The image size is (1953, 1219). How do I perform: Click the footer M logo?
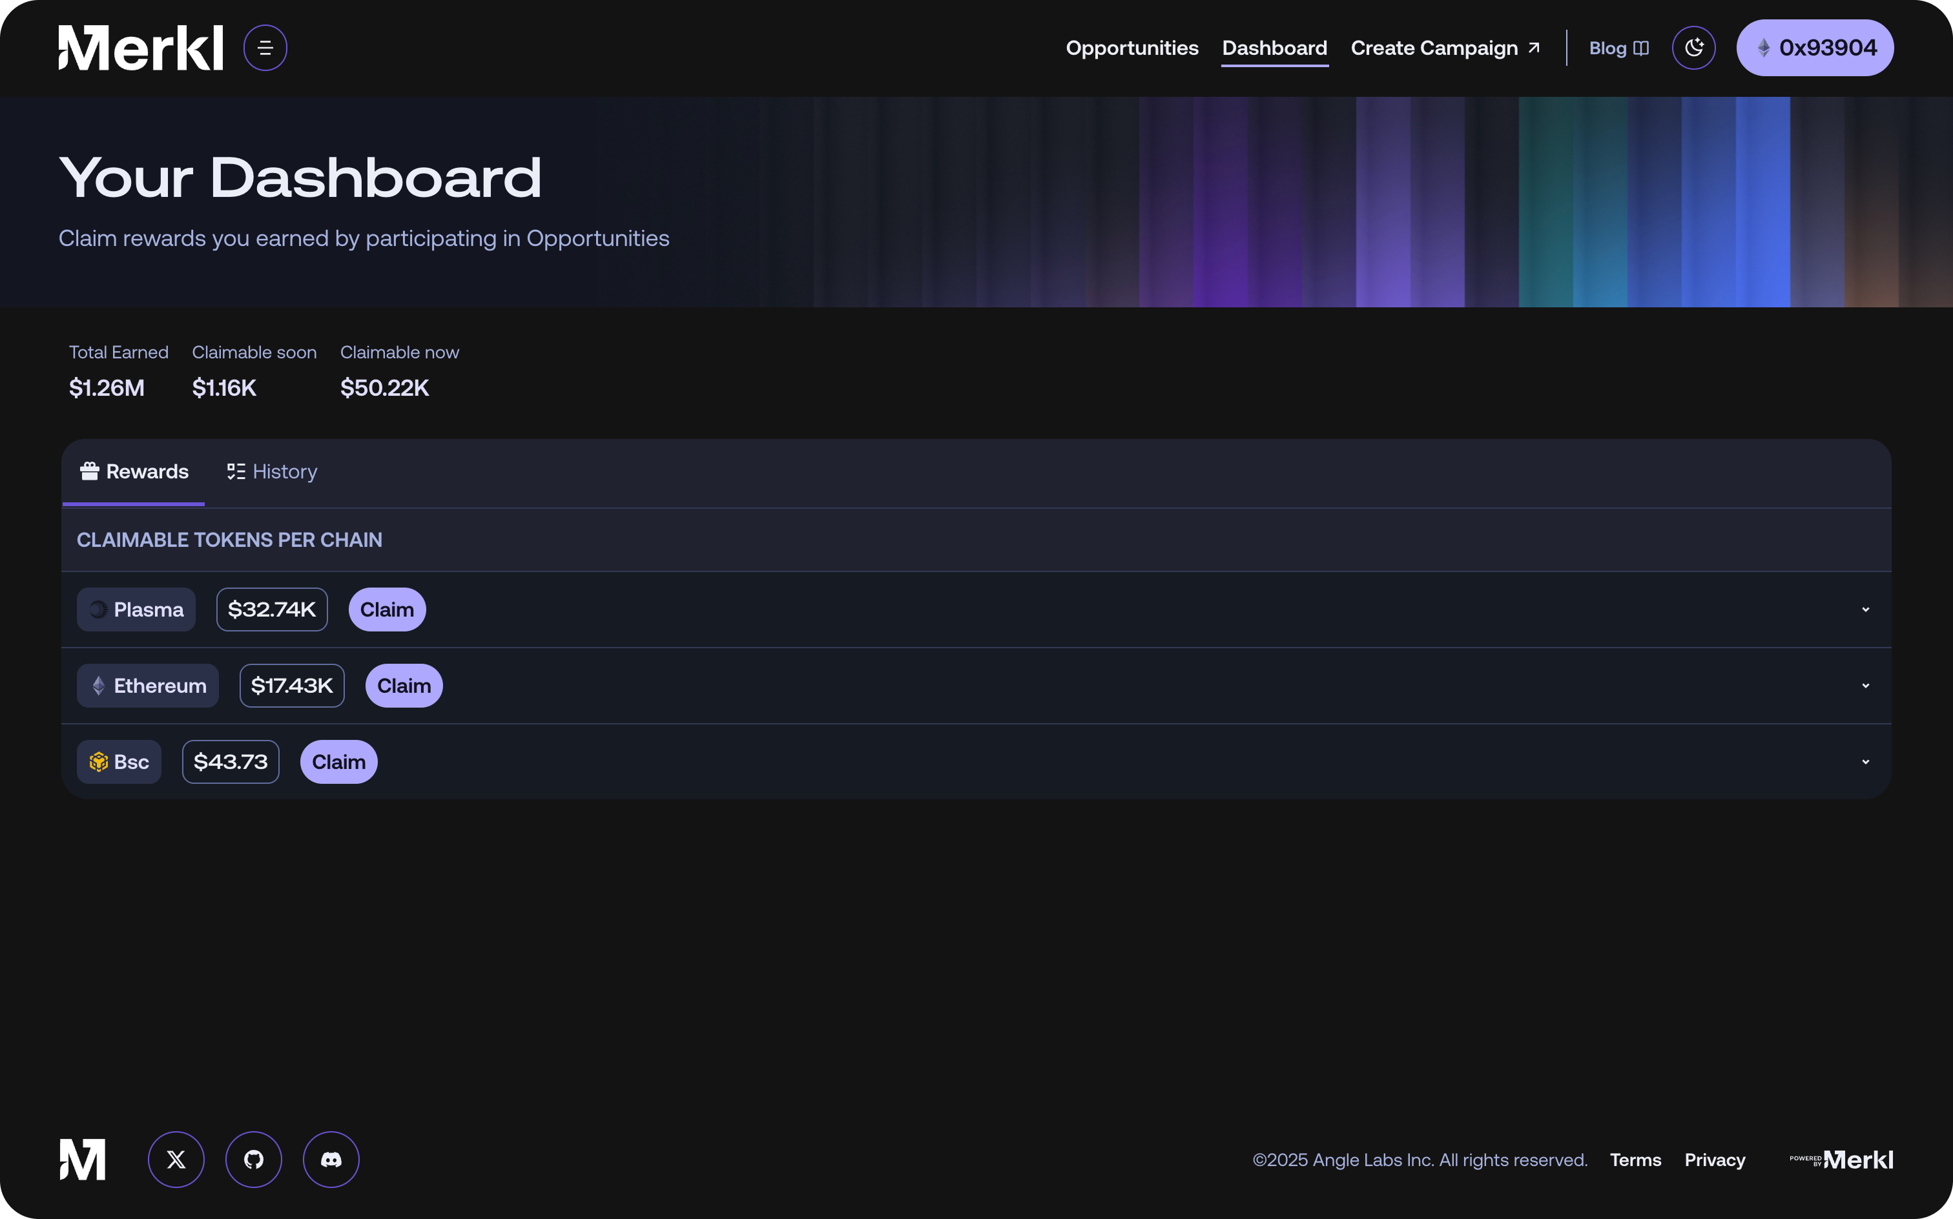click(x=82, y=1160)
